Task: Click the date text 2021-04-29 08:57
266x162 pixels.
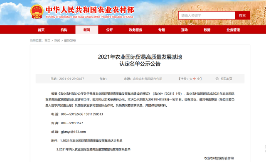Action: coord(71,79)
